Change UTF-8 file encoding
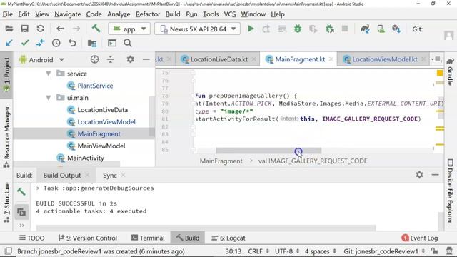Viewport: 457px width, 257px height. coord(286,251)
